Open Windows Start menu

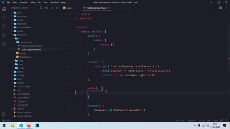(x=4, y=125)
